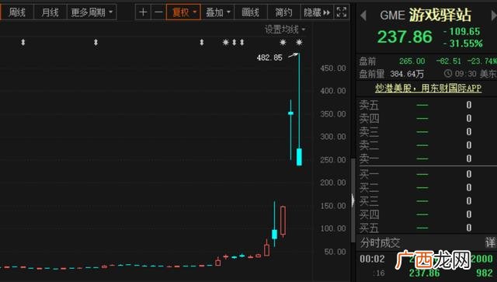Zoom out the chart with minus button
Screen dimensions: 497x282
point(158,12)
